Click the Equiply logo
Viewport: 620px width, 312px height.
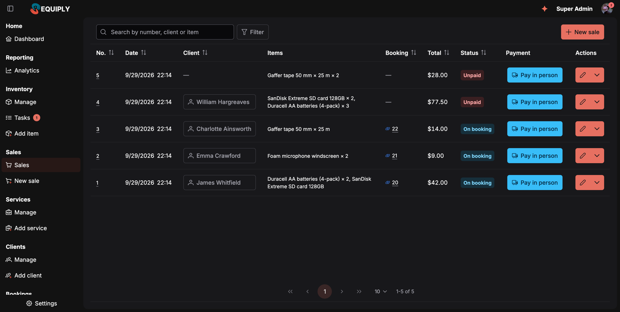pos(50,9)
